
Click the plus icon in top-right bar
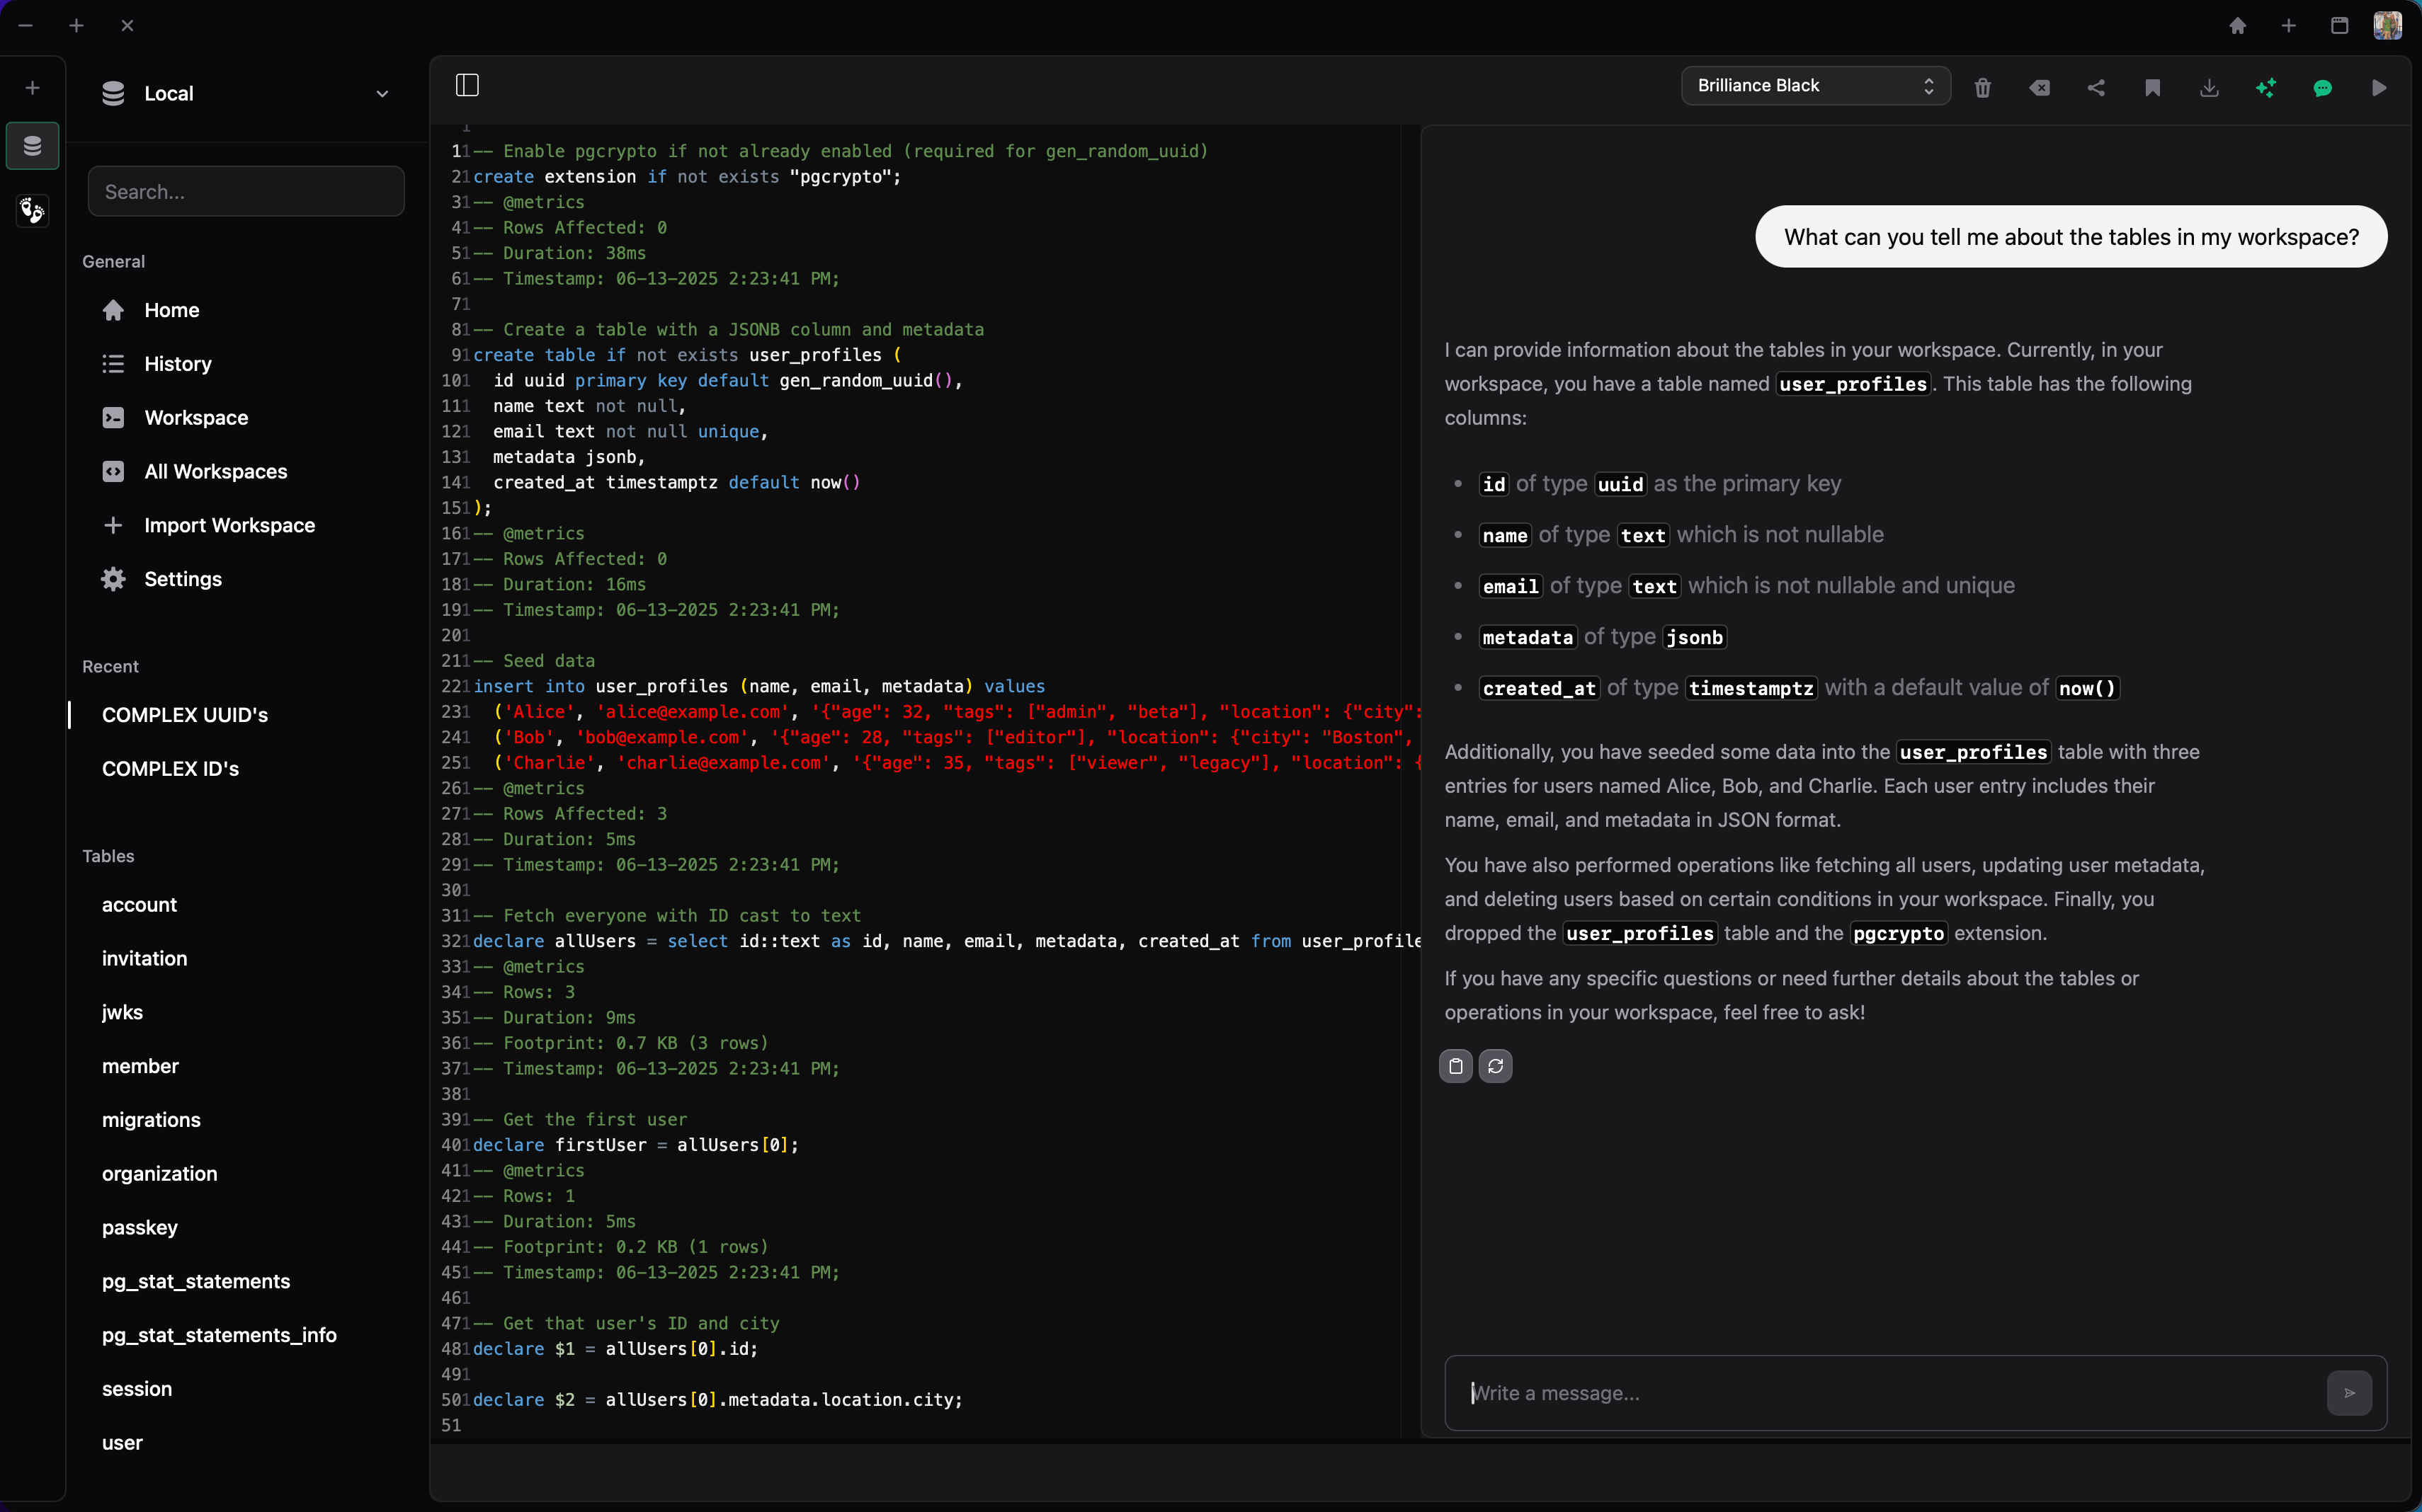coord(2289,26)
